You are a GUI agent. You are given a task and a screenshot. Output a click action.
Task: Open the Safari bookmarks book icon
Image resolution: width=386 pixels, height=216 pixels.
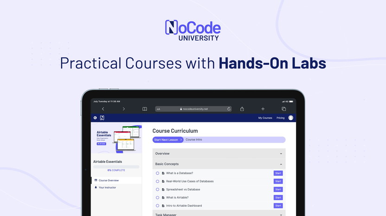pyautogui.click(x=145, y=109)
